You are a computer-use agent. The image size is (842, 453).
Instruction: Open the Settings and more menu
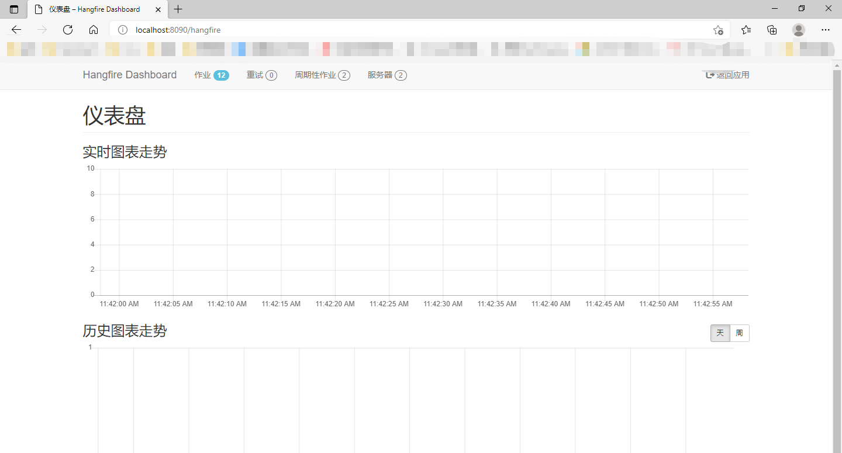(826, 30)
